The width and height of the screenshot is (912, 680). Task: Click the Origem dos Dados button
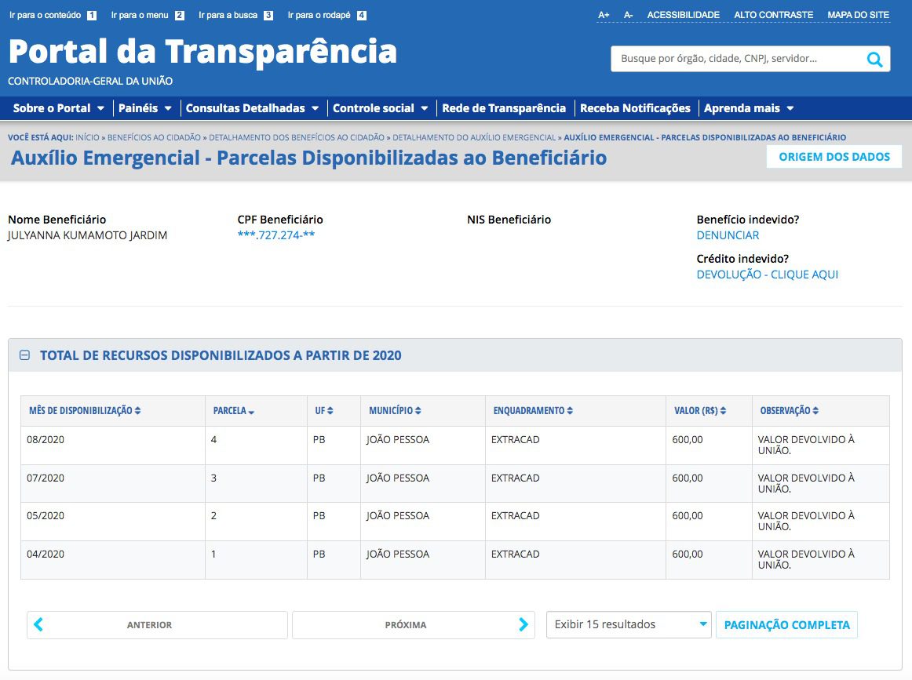tap(834, 157)
